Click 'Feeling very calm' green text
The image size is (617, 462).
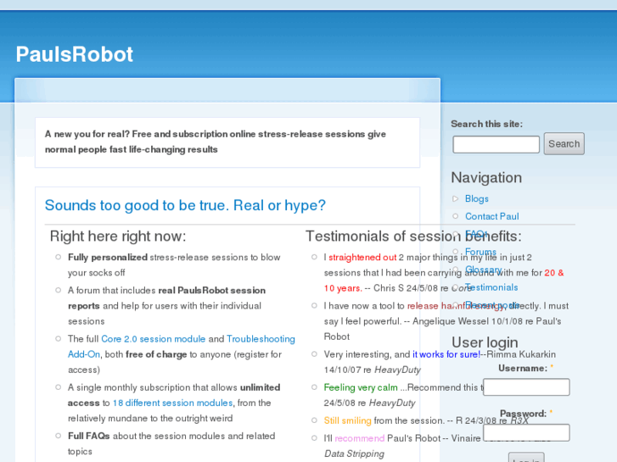click(361, 387)
